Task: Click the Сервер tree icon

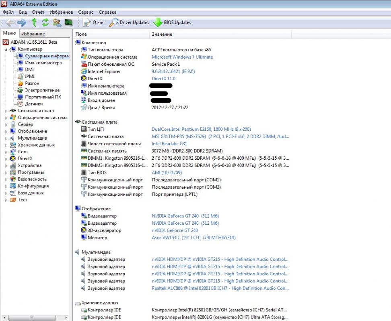Action: tap(13, 124)
